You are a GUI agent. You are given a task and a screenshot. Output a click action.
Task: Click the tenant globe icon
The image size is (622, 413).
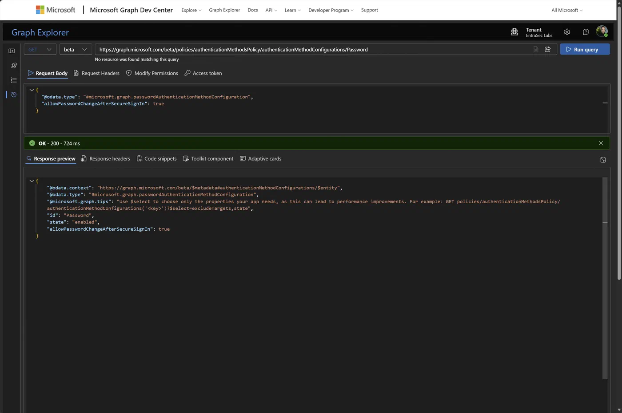click(514, 32)
